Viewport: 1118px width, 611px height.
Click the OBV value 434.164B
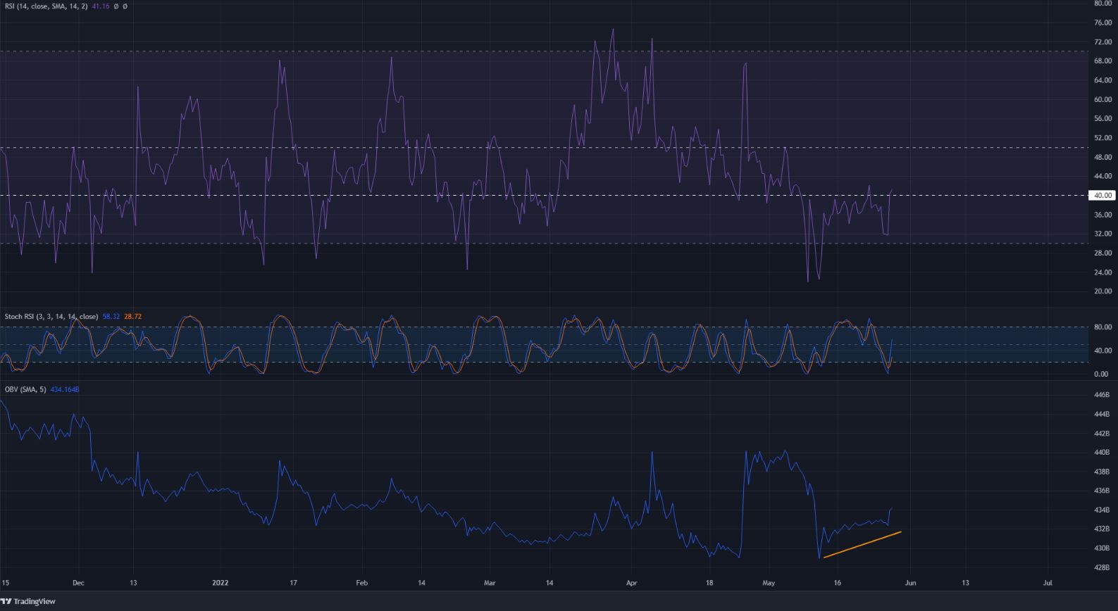coord(65,389)
